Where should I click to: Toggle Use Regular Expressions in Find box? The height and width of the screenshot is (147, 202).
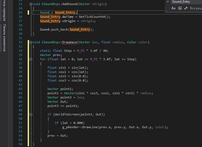pos(186,8)
